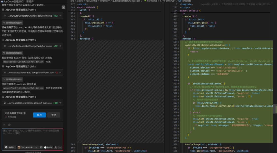Open the chat settings sliders icon
This screenshot has height=153, width=277.
(x=4, y=125)
